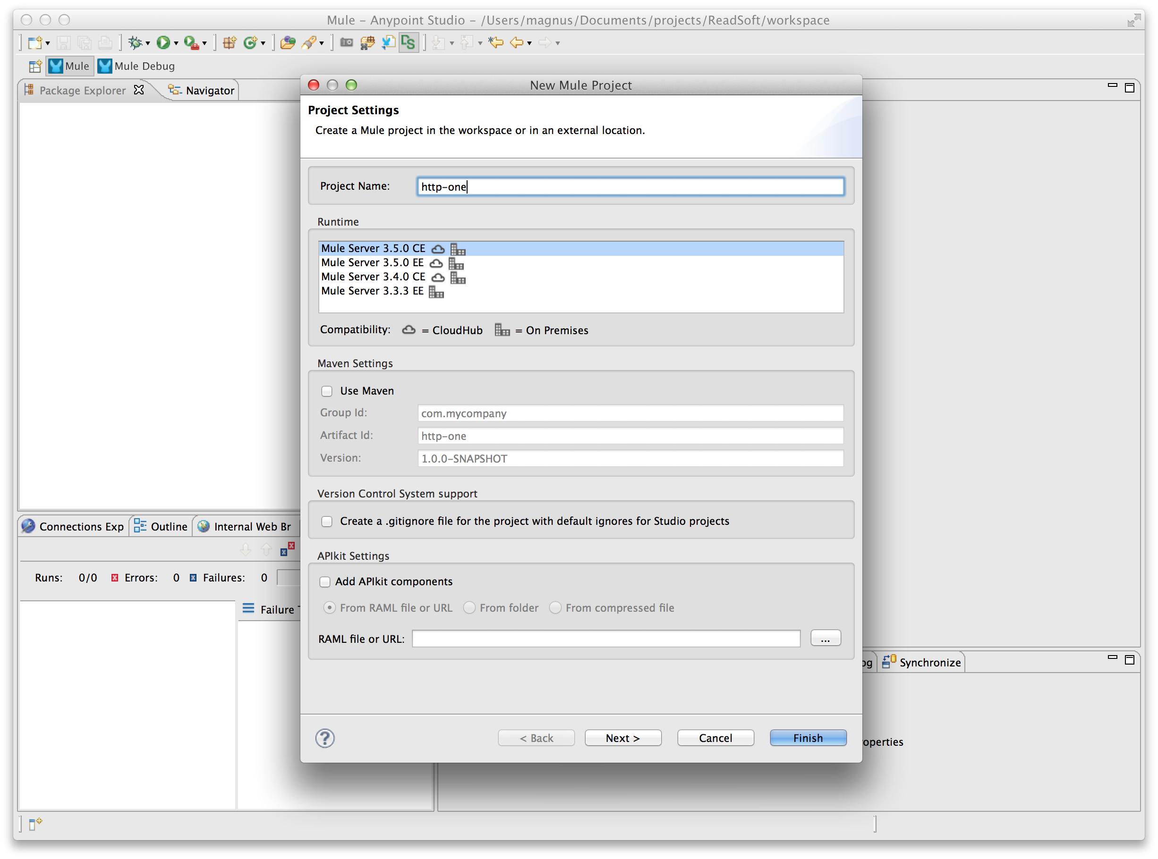Enable Create a .gitignore file checkbox
This screenshot has width=1158, height=859.
click(327, 520)
